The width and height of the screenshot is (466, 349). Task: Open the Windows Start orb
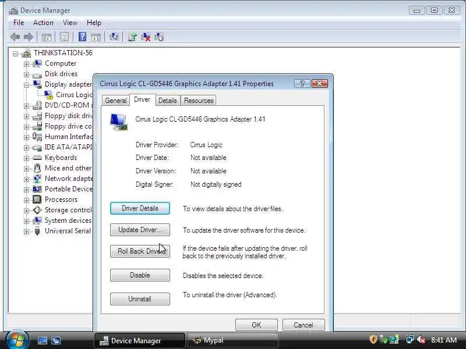pyautogui.click(x=17, y=340)
